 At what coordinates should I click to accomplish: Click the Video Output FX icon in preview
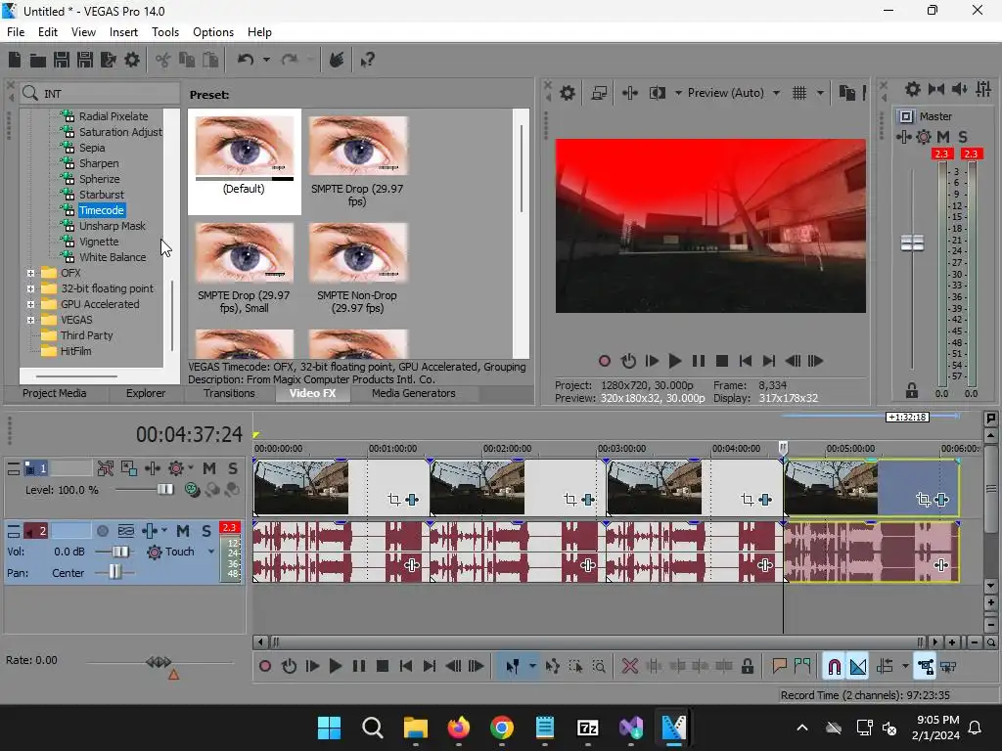[630, 93]
